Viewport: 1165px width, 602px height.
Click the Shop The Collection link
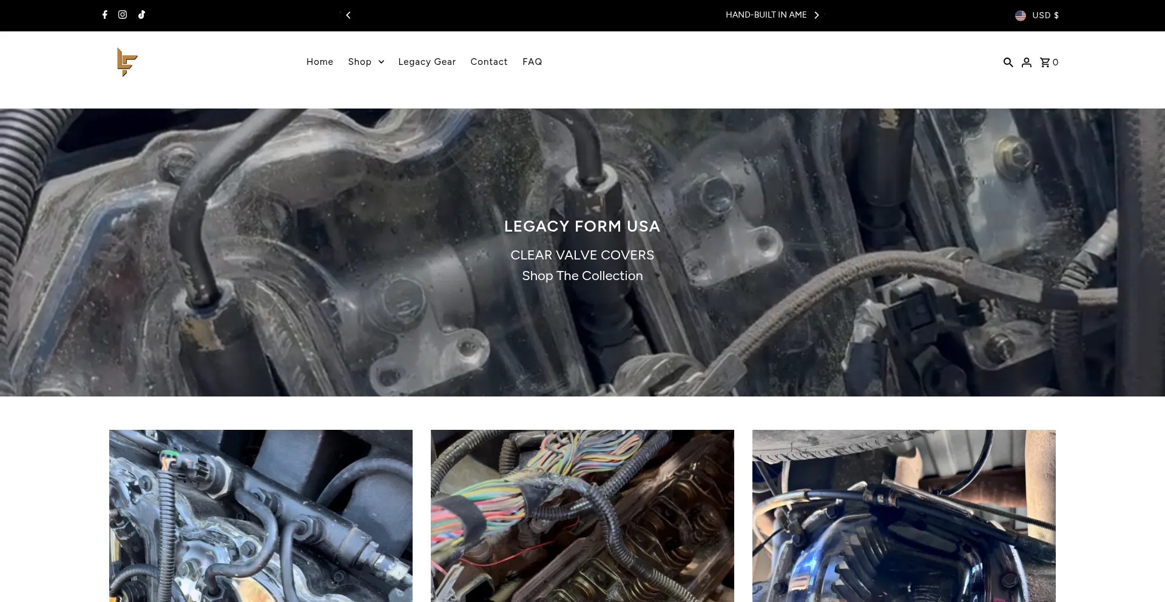pyautogui.click(x=582, y=276)
